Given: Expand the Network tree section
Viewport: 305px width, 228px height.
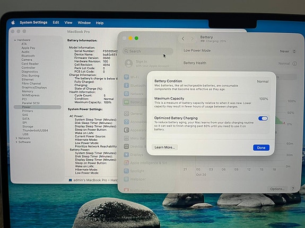Looking at the screenshot, I should click(x=16, y=138).
